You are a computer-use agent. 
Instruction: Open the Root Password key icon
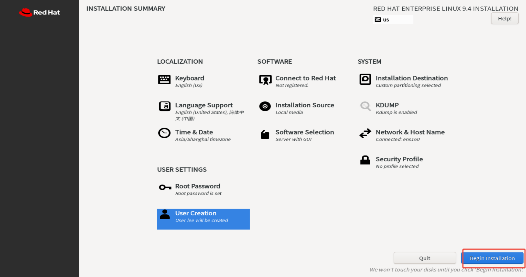[165, 187]
